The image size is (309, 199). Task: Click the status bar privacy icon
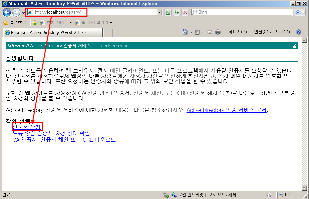click(x=269, y=195)
